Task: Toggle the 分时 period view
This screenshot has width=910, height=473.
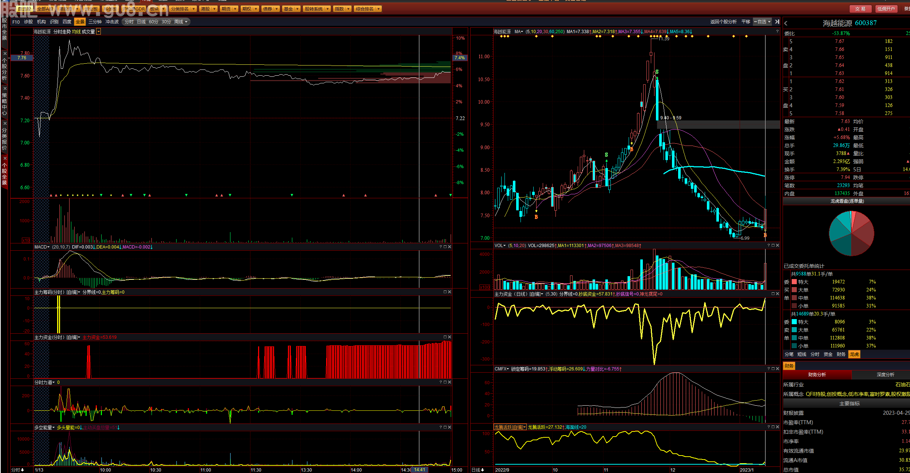Action: tap(129, 22)
